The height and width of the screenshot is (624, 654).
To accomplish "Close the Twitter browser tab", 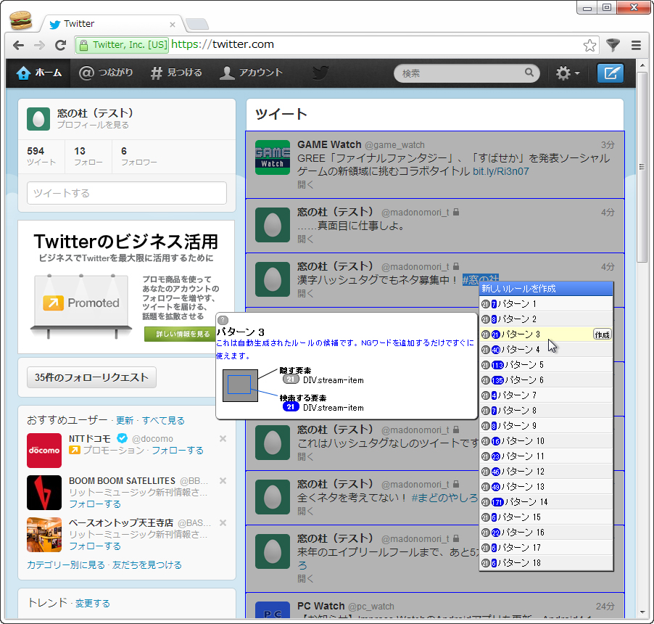I will click(173, 25).
